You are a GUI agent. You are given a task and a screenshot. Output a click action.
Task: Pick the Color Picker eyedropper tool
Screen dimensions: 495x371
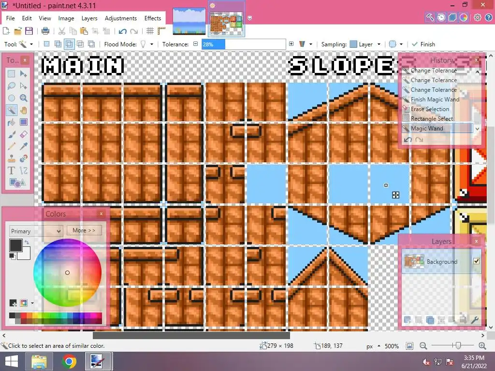tap(23, 146)
